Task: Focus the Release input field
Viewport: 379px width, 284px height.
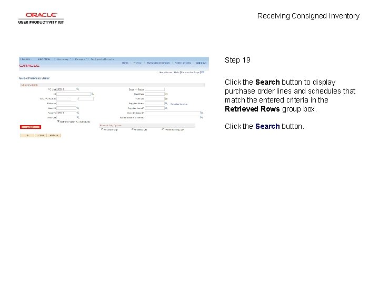Action: click(66, 104)
